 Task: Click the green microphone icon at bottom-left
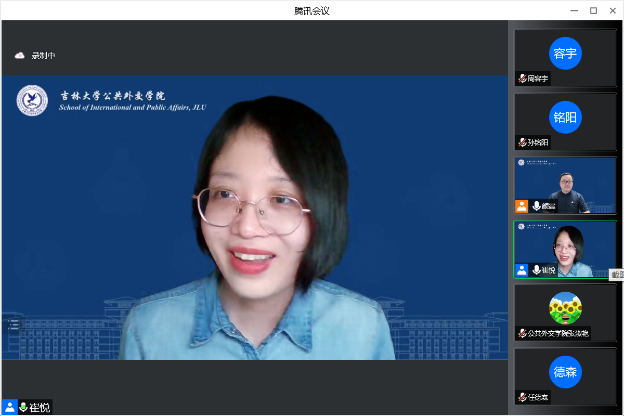[x=23, y=407]
